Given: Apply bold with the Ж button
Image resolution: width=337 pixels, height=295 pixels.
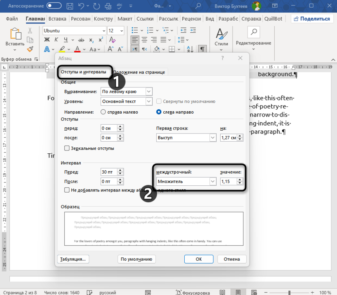Looking at the screenshot, I should [x=47, y=39].
